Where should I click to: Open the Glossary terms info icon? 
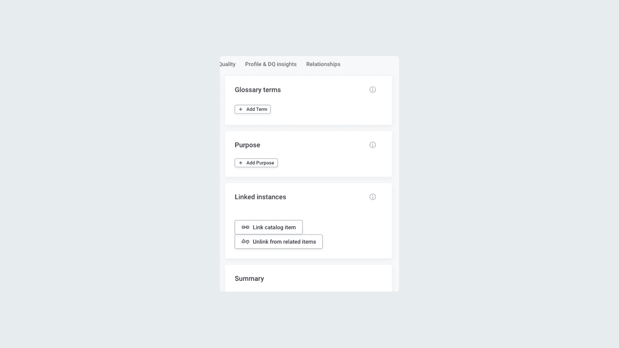[373, 90]
